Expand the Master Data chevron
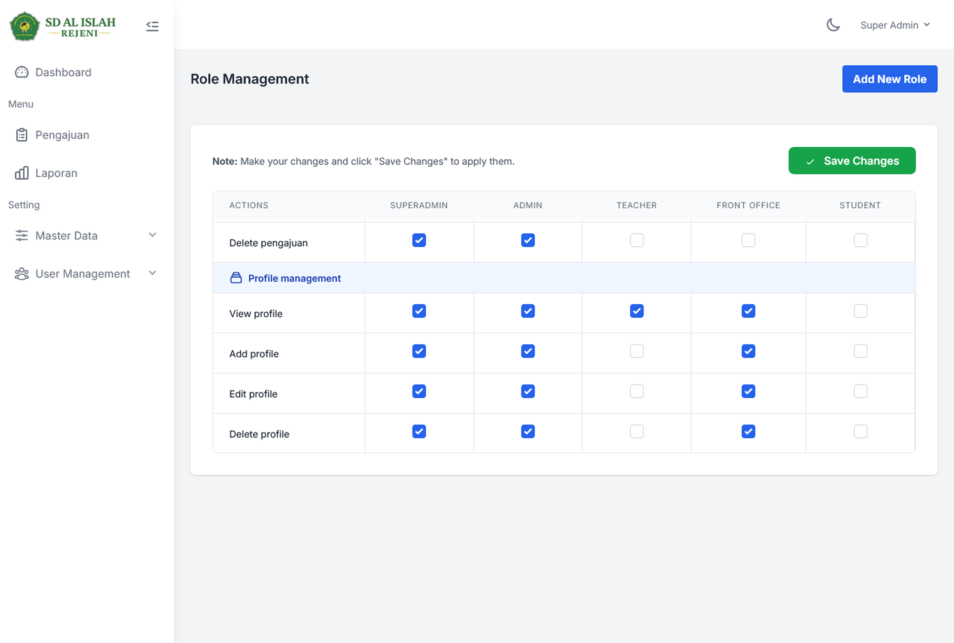This screenshot has width=954, height=643. coord(153,235)
